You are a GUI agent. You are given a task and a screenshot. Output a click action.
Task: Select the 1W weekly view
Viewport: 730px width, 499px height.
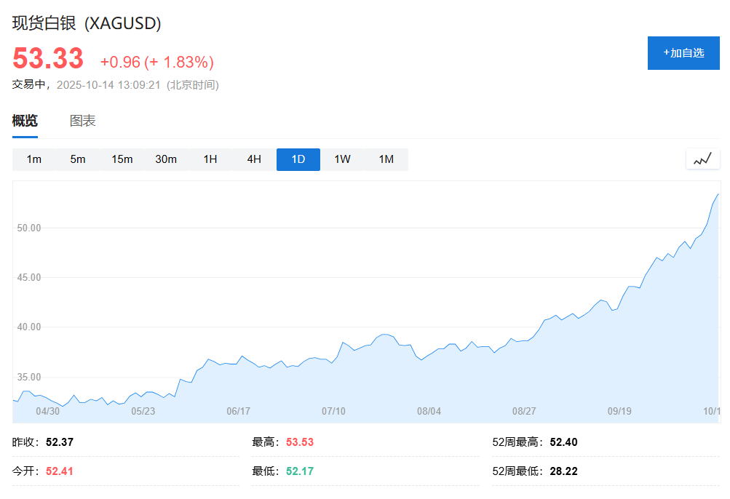pos(341,159)
